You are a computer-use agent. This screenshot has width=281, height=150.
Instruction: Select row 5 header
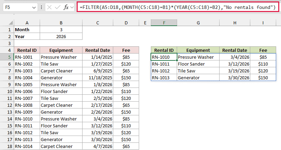pyautogui.click(x=7, y=57)
